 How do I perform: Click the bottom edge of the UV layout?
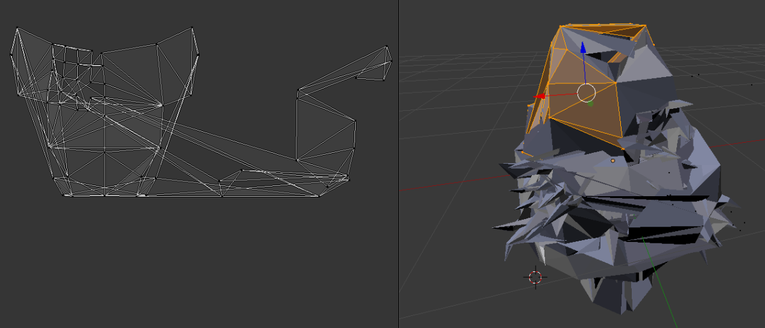pyautogui.click(x=191, y=196)
